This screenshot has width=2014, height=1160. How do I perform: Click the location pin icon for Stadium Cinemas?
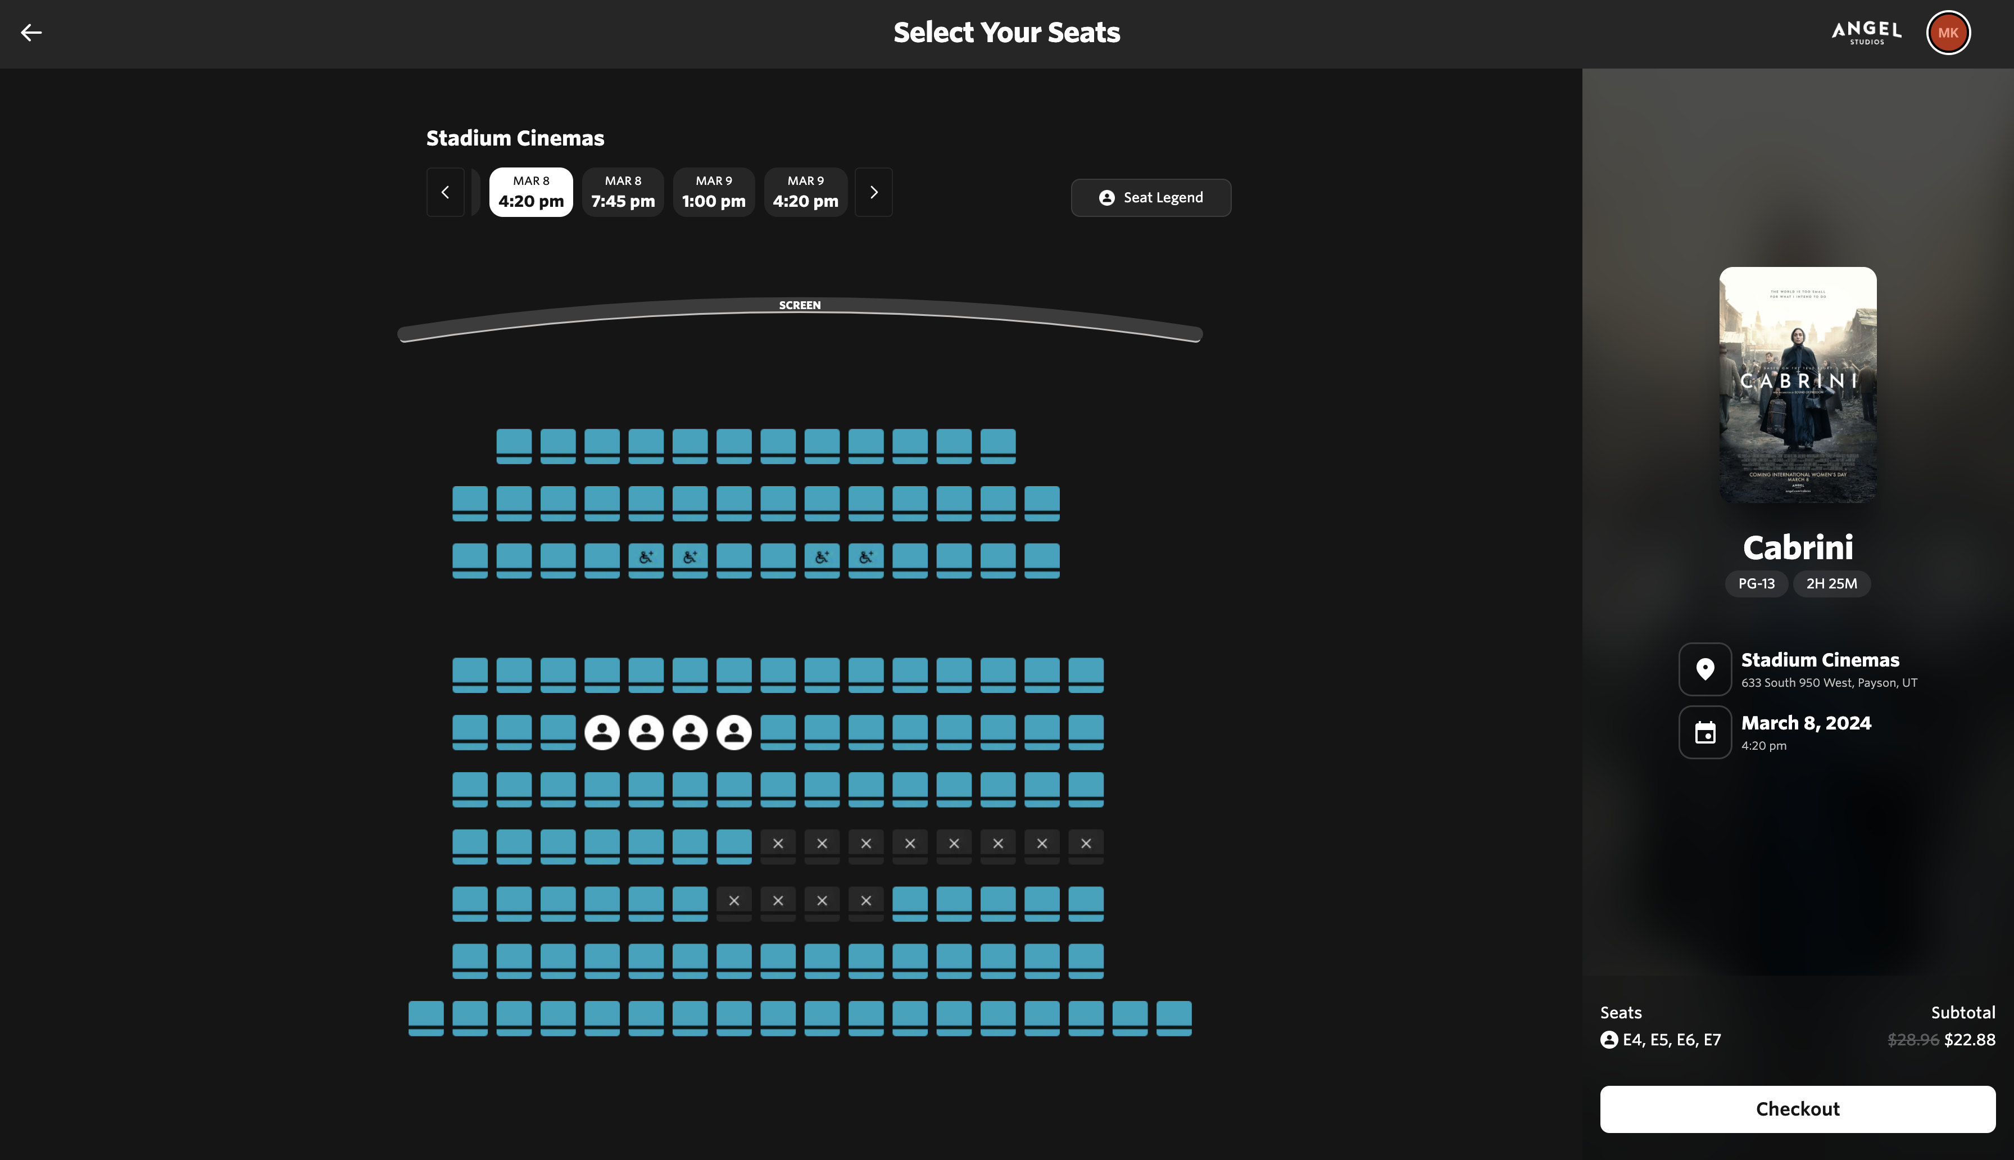[x=1704, y=669]
